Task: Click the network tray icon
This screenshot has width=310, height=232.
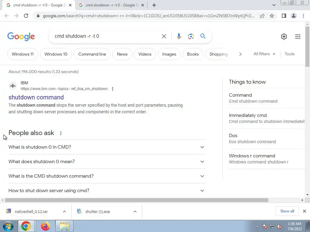Action: click(272, 227)
